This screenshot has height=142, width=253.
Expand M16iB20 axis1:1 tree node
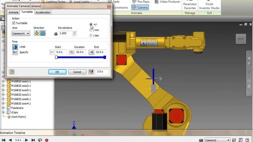click(x=3, y=81)
